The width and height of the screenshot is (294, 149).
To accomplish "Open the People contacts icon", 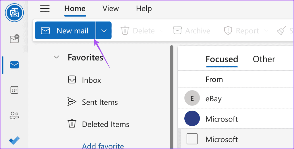I will [x=14, y=115].
